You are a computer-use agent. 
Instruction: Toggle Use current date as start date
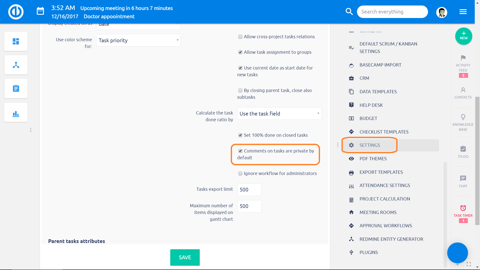click(x=240, y=68)
